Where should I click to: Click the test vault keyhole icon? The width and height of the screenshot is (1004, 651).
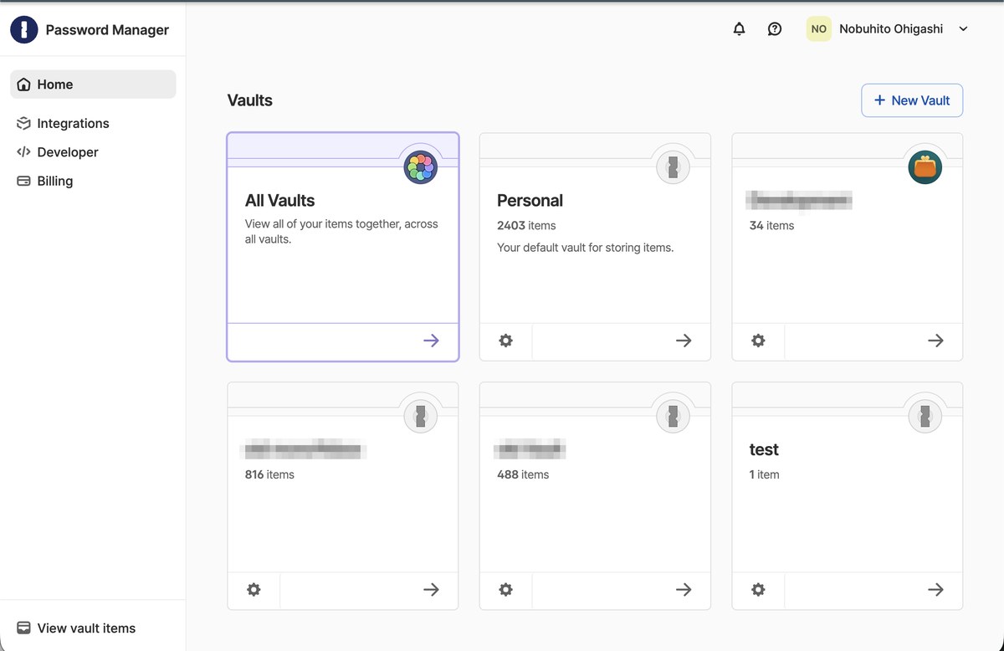(925, 416)
